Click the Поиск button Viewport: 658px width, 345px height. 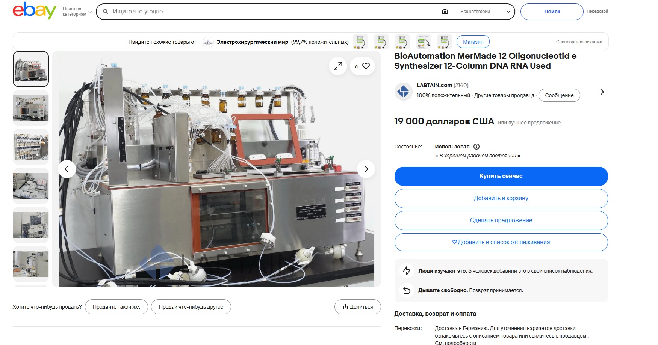[x=552, y=12]
